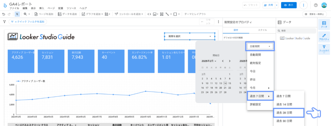Viewport: 331px width, 126px height.
Task: Insert URL embed with code icon
Action: coord(149,14)
